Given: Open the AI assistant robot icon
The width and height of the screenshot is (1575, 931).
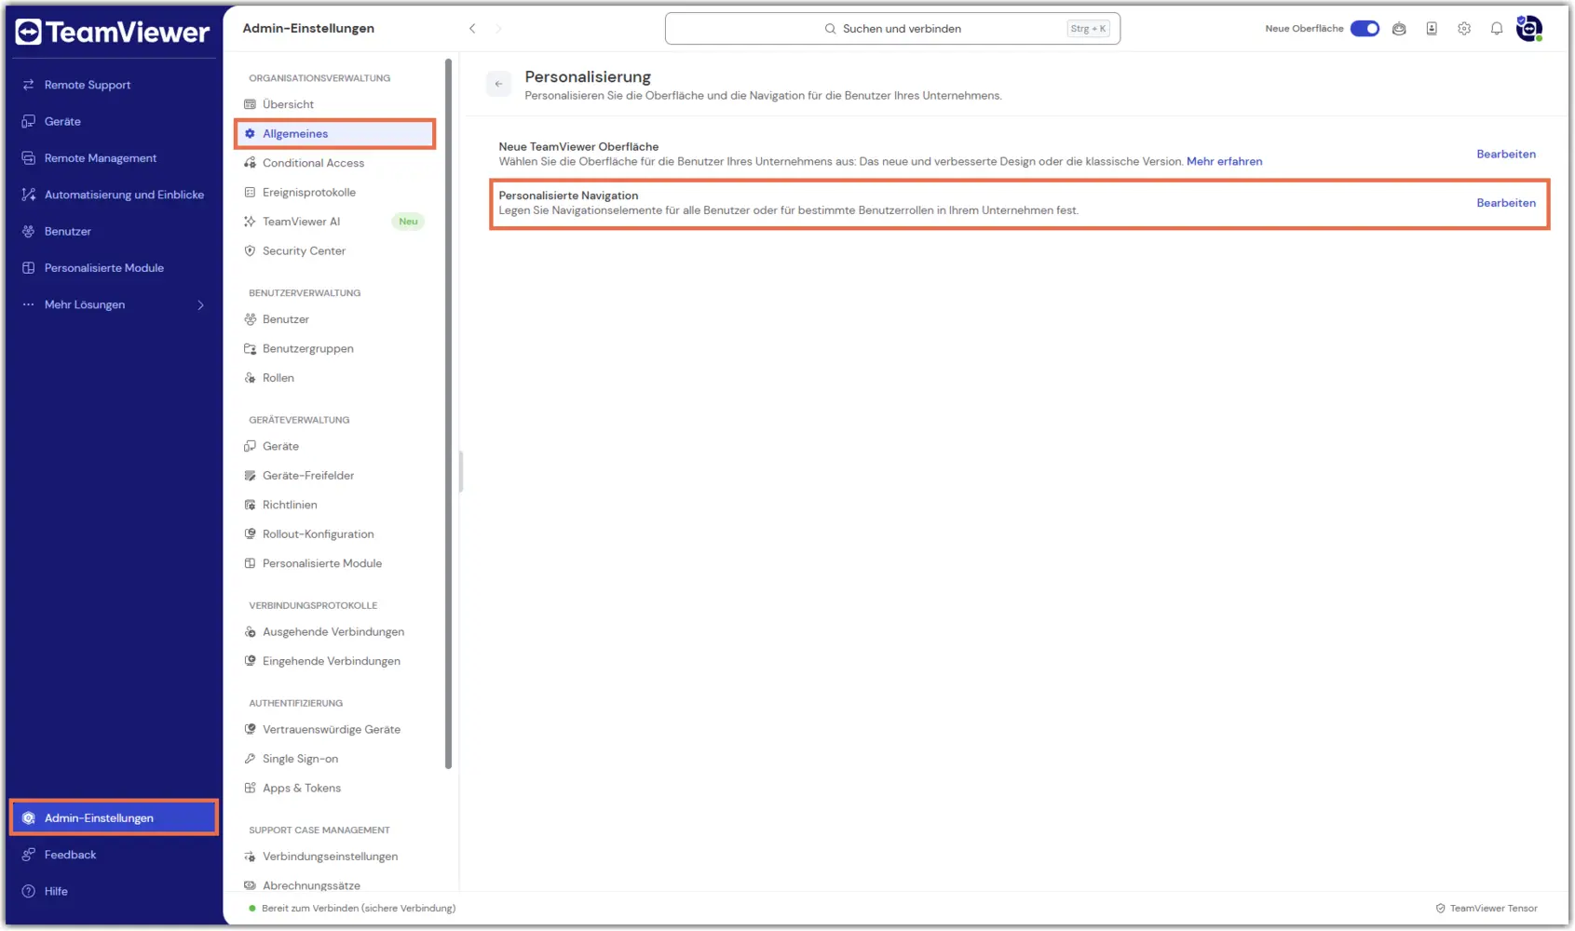Looking at the screenshot, I should tap(1399, 29).
